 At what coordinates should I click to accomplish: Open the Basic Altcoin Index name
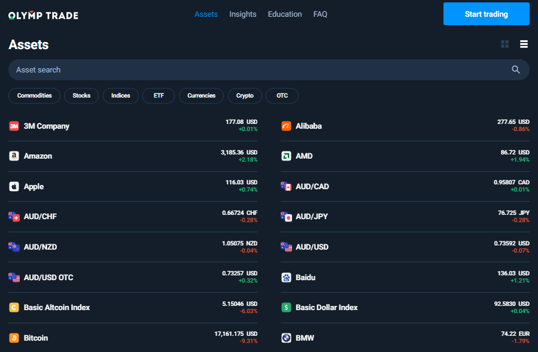click(57, 307)
